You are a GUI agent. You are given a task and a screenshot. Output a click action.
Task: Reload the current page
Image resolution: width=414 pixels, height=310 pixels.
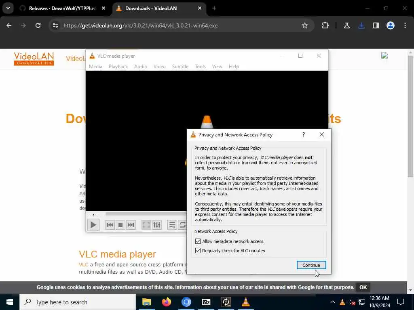(38, 25)
